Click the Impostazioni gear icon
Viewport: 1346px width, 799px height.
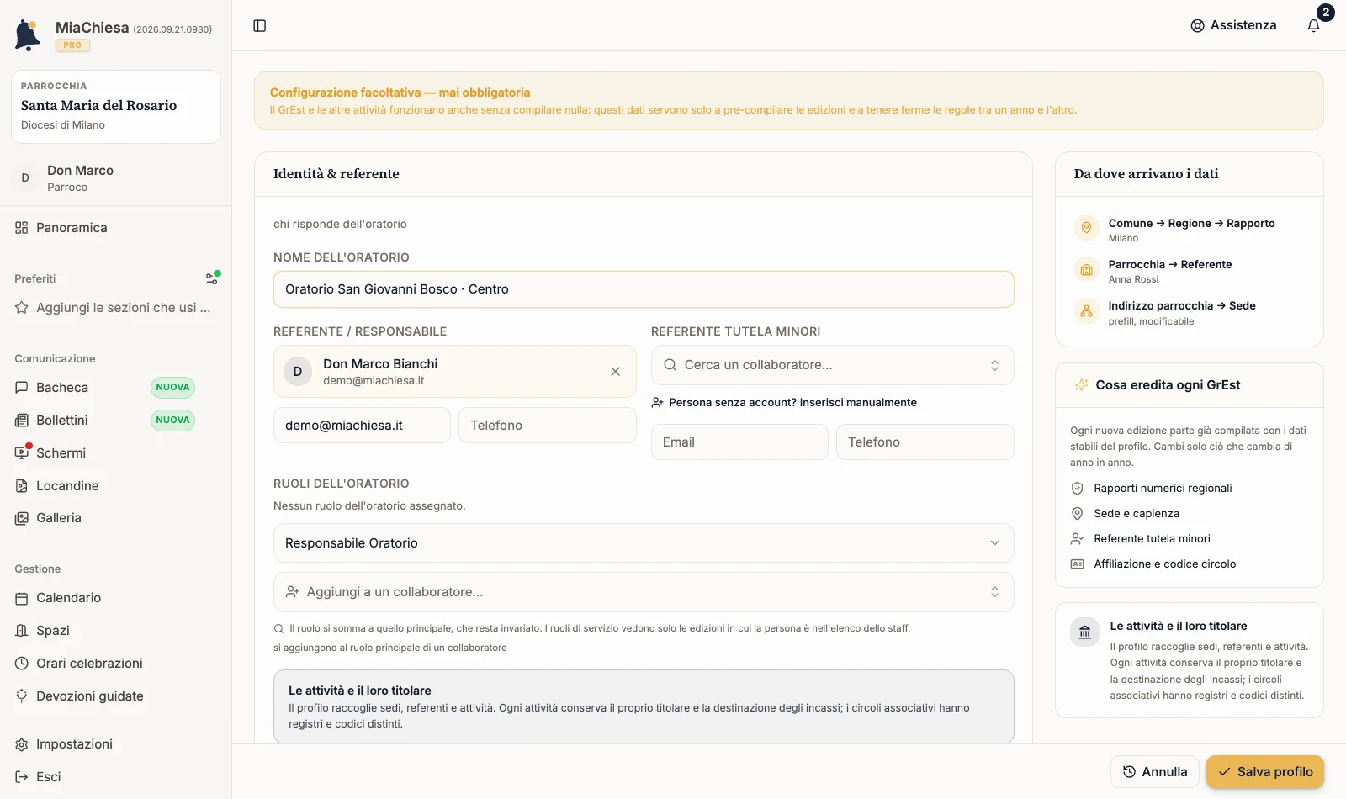(22, 744)
